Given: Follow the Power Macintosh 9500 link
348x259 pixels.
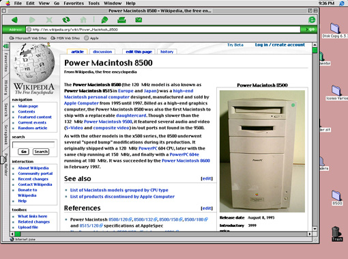Looking at the screenshot, I should 108,122.
